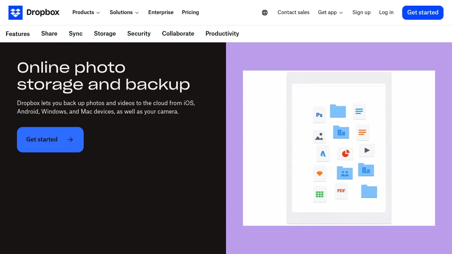Expand the Get app dropdown

[331, 12]
